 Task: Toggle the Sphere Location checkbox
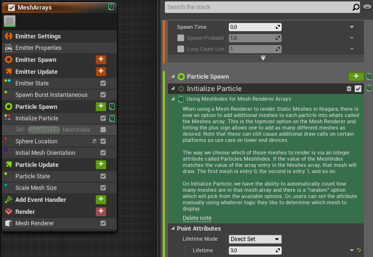coord(103,141)
